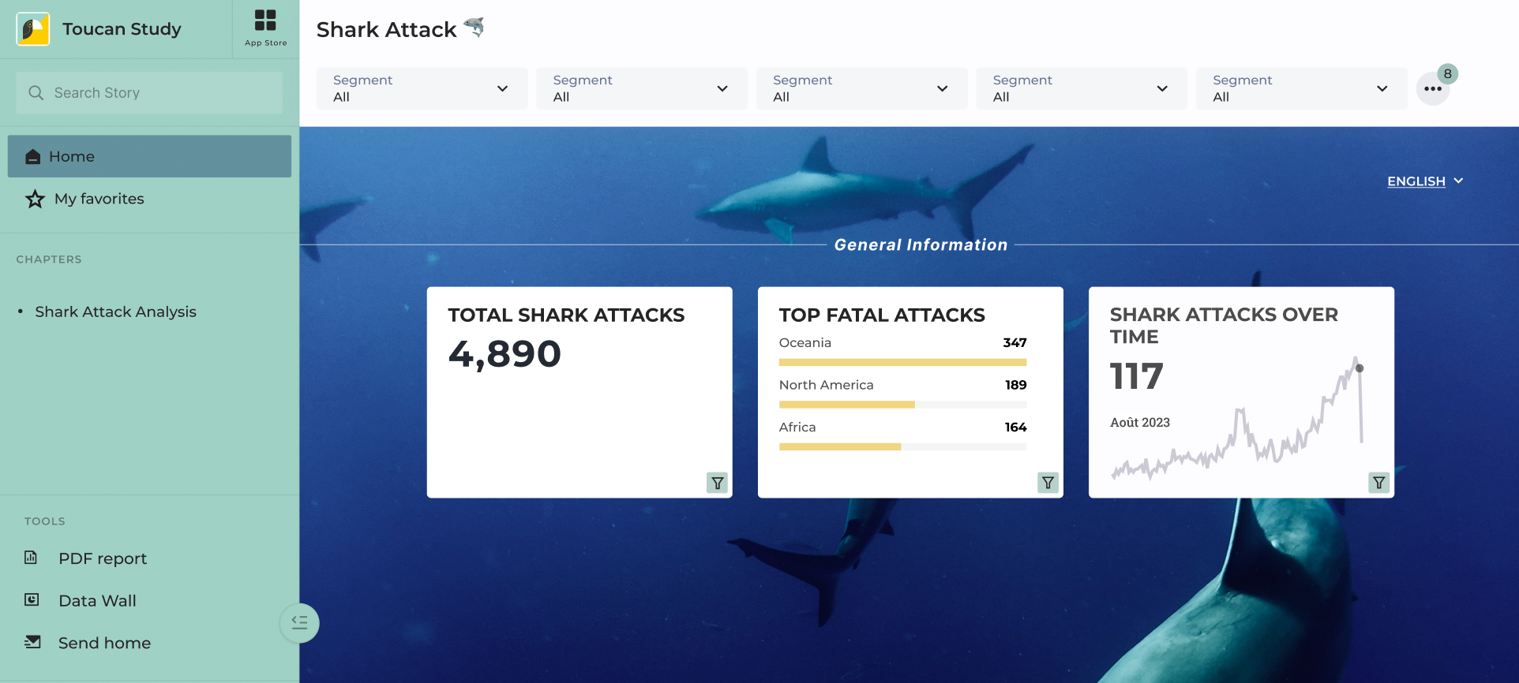This screenshot has width=1519, height=683.
Task: Collapse the sidebar with the round arrow button
Action: click(x=299, y=623)
